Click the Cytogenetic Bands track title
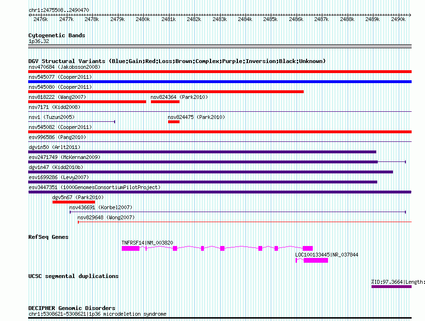 [x=57, y=35]
